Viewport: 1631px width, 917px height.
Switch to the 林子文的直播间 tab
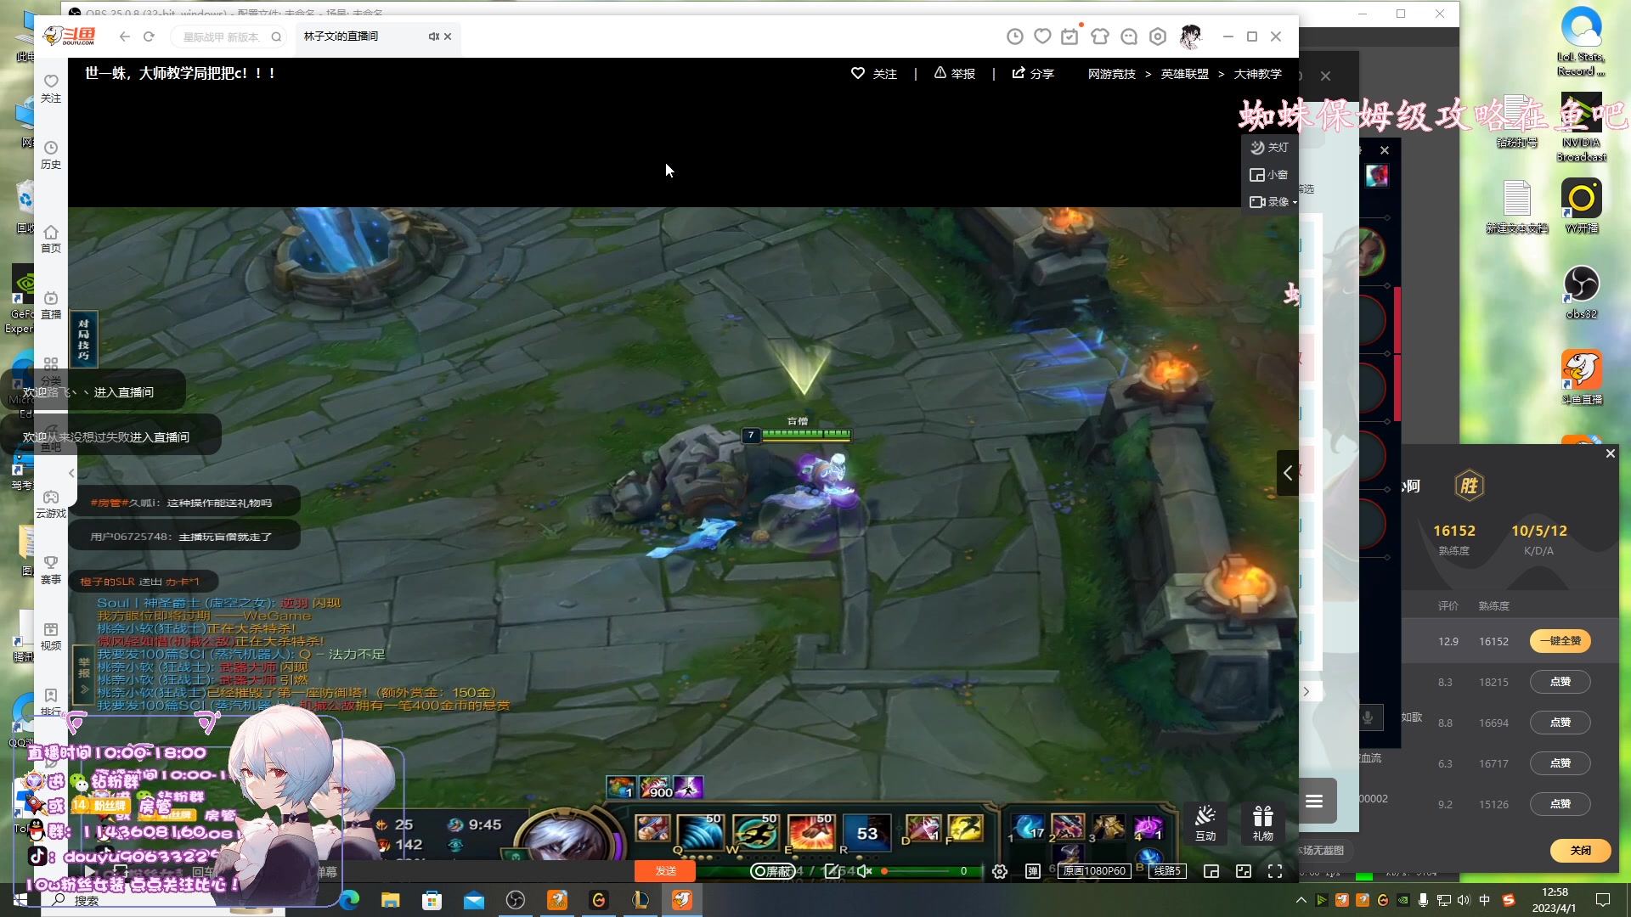341,37
